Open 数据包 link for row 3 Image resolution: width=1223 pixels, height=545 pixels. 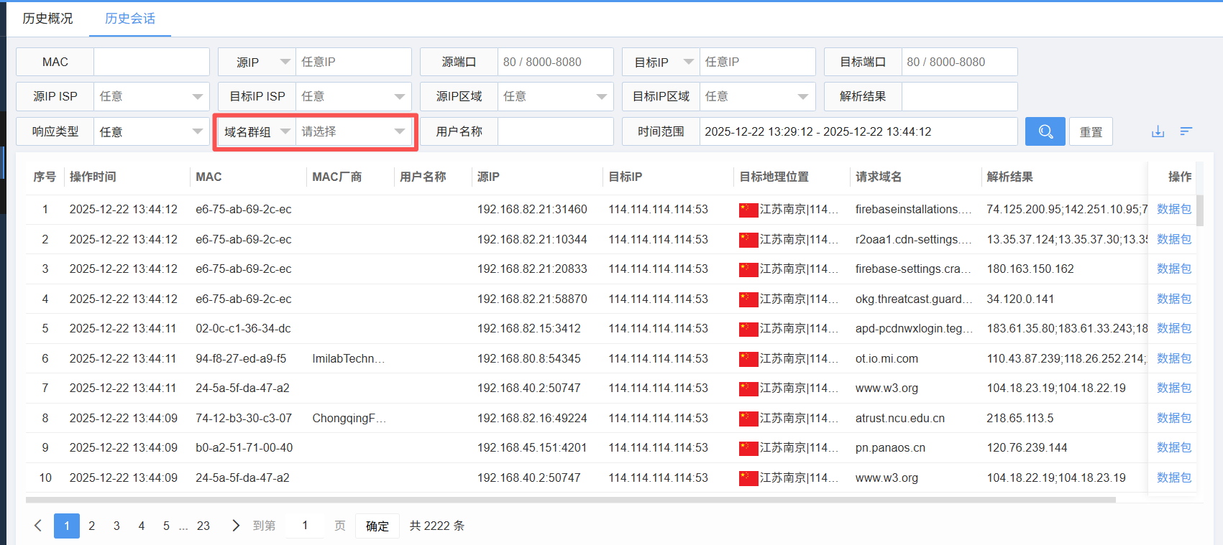point(1173,269)
